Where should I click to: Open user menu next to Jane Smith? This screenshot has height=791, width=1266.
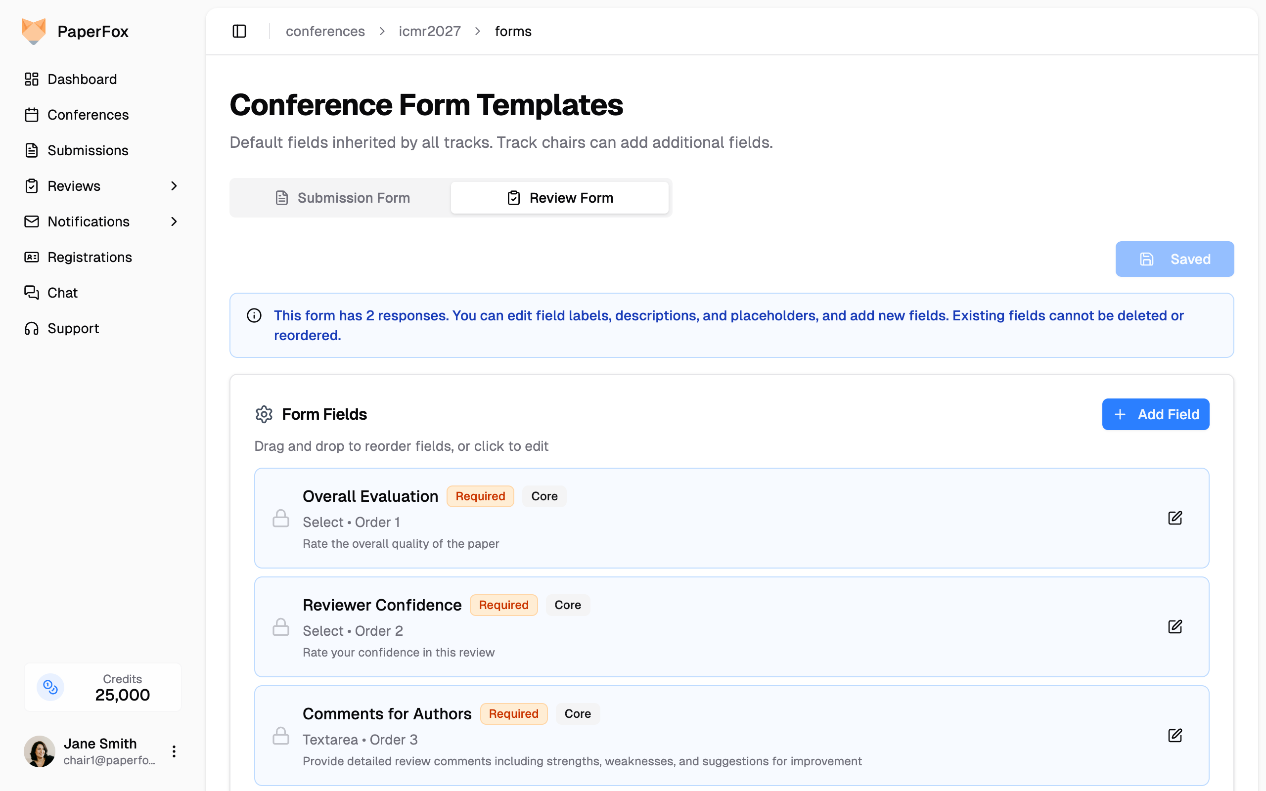[174, 752]
